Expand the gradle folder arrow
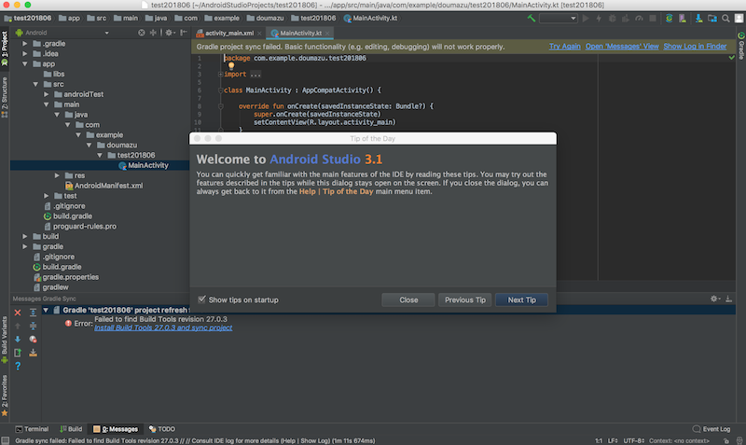The width and height of the screenshot is (746, 445). tap(25, 246)
